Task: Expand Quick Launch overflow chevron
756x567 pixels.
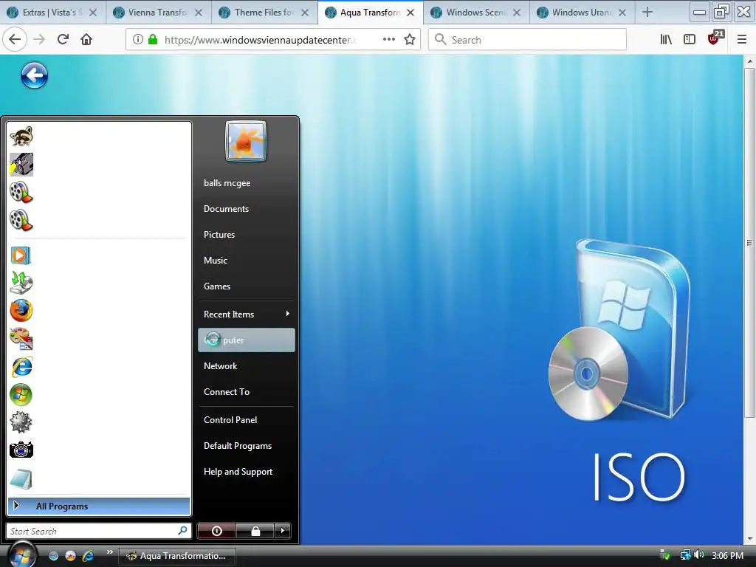Action: [109, 552]
